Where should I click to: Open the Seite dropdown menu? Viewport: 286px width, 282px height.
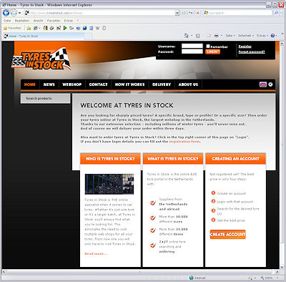(x=230, y=36)
